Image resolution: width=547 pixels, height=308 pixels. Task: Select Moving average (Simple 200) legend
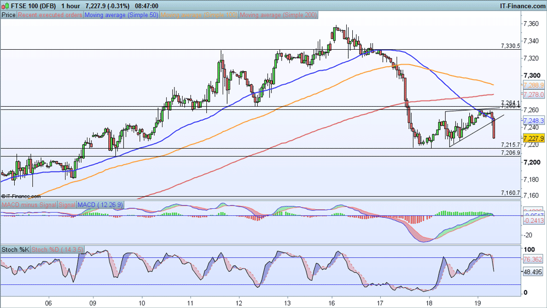[278, 15]
